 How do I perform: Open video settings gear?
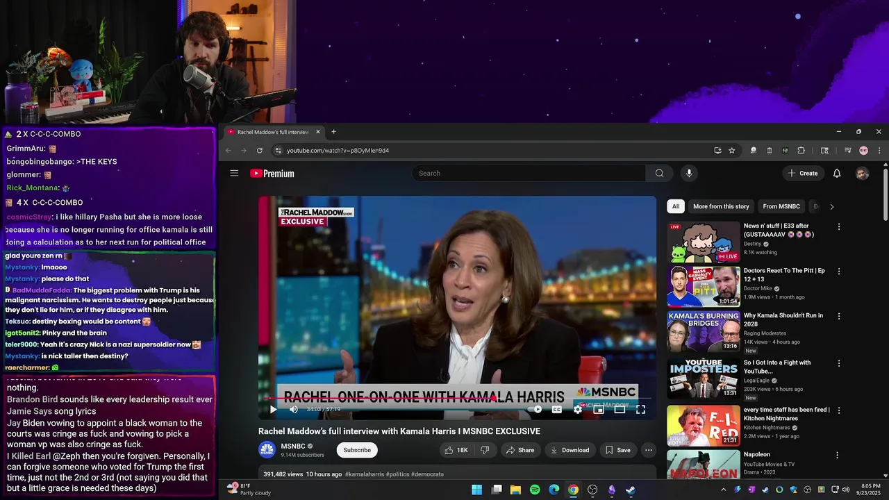[x=578, y=410]
